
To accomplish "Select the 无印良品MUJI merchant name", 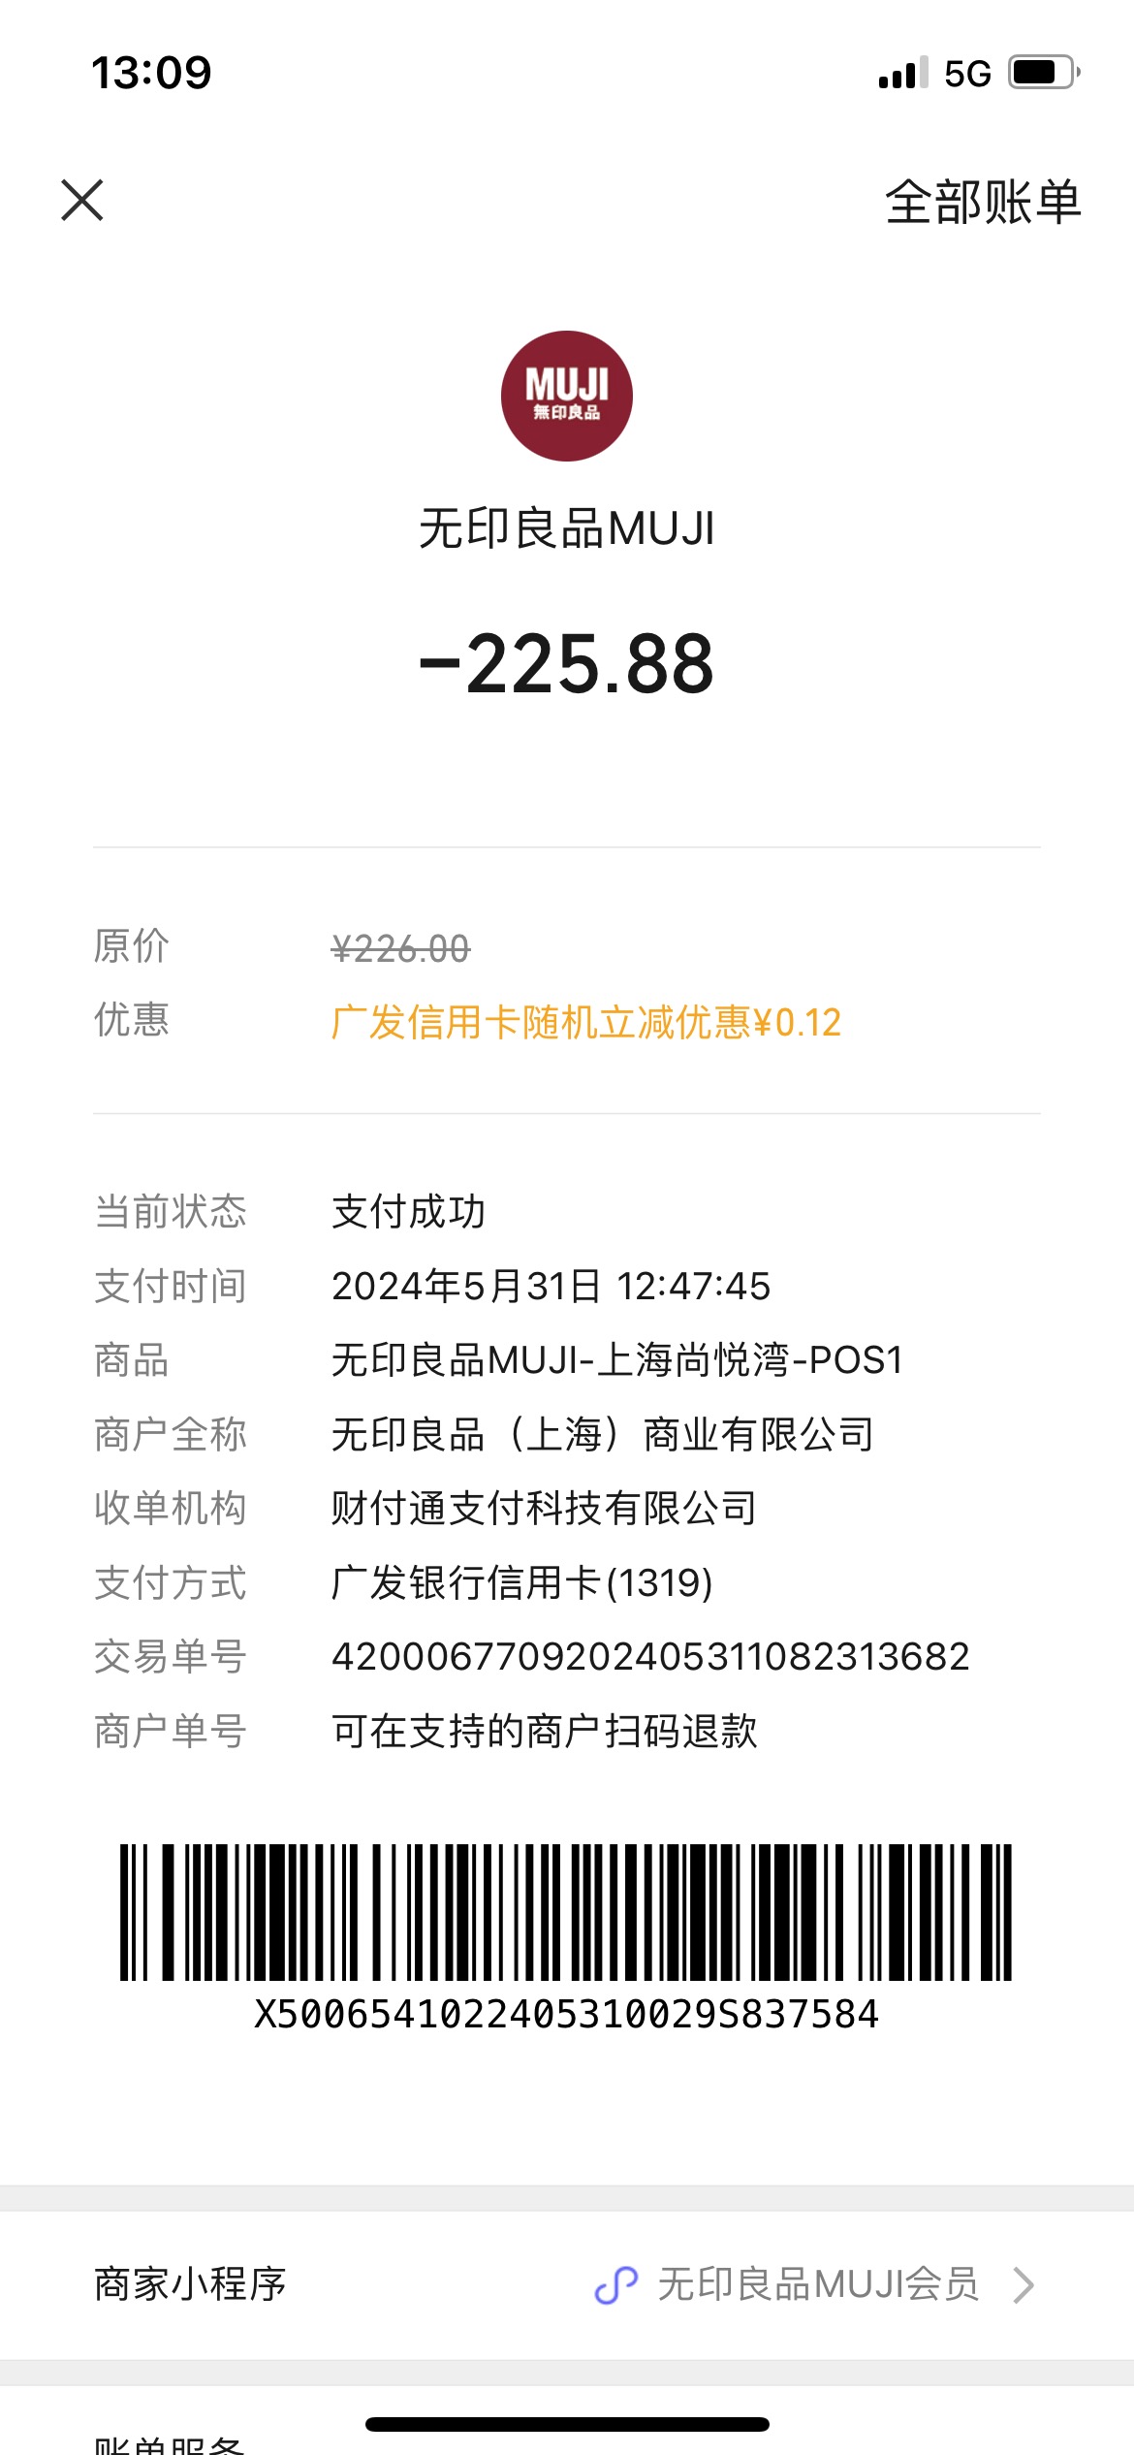I will pos(567,529).
